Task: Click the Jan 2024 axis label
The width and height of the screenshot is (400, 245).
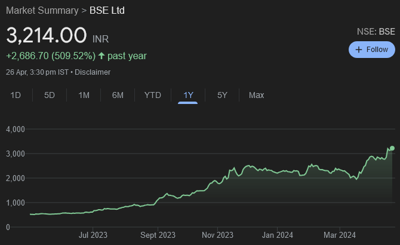Action: [x=277, y=235]
